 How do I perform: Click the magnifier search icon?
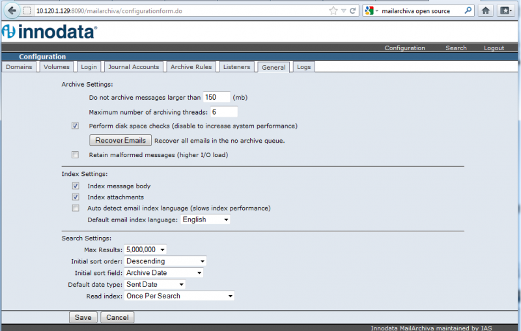pyautogui.click(x=468, y=10)
